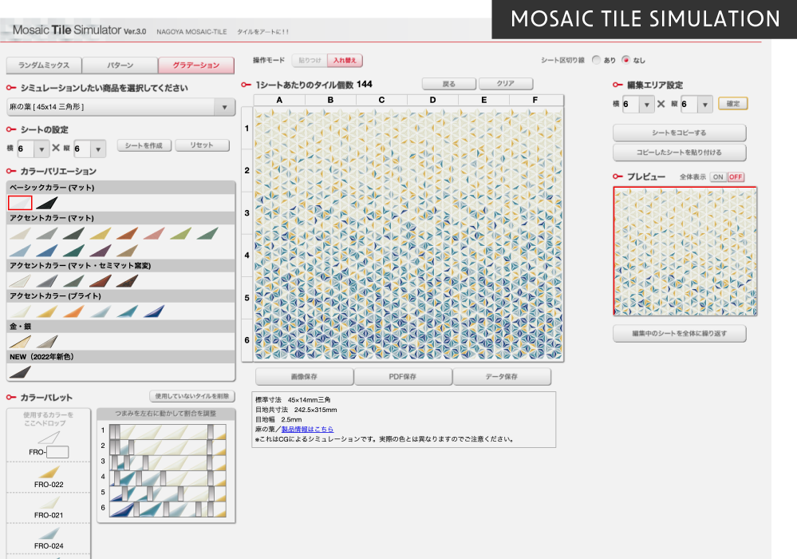This screenshot has height=559, width=797.
Task: Select the white basic matte tile swatch
Action: (x=20, y=203)
